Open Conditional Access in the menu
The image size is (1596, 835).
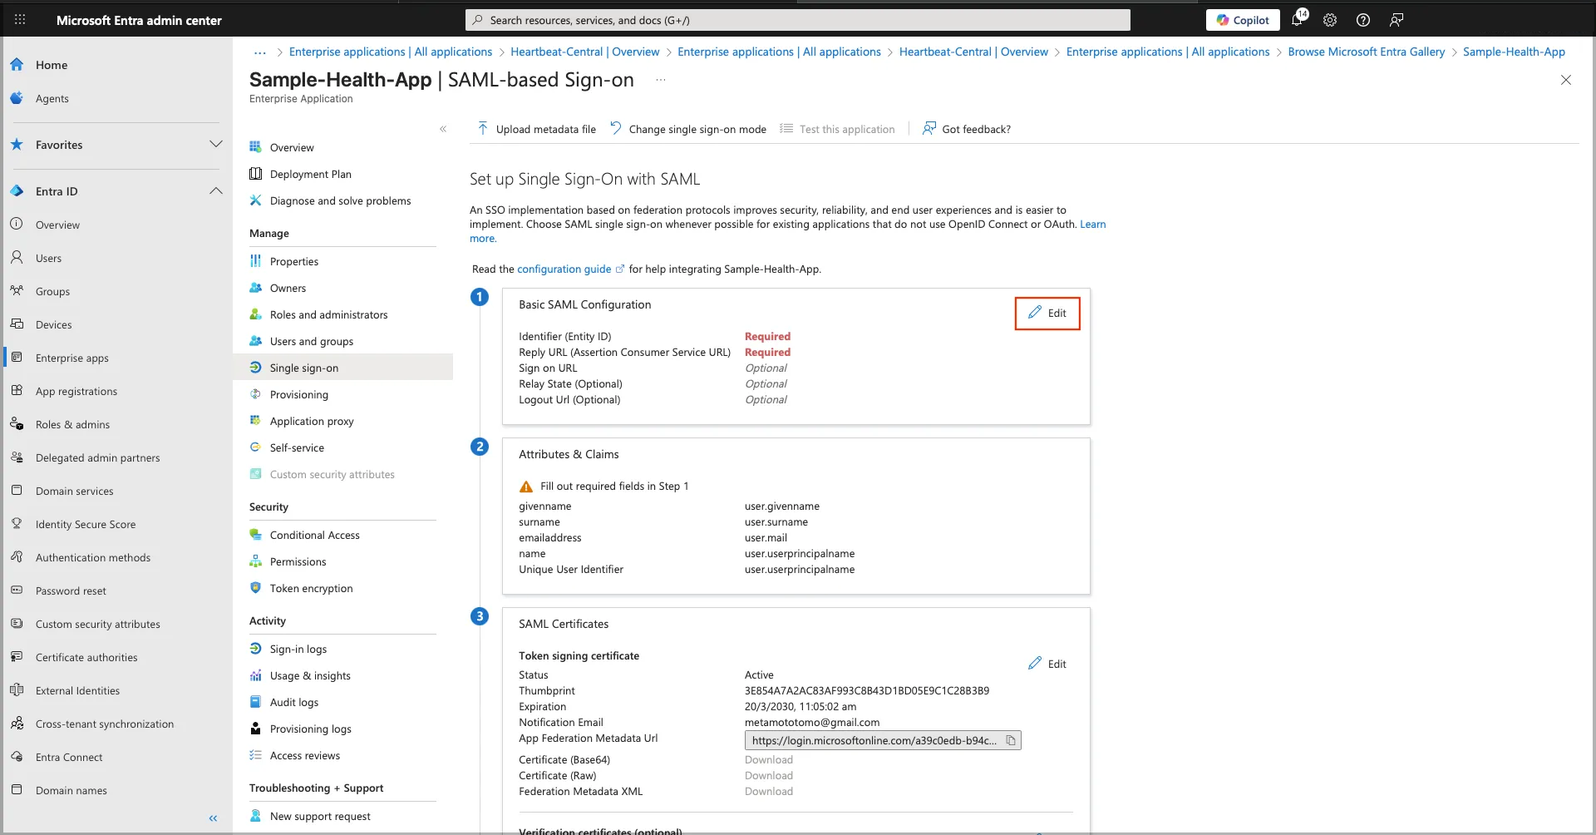[x=314, y=536]
